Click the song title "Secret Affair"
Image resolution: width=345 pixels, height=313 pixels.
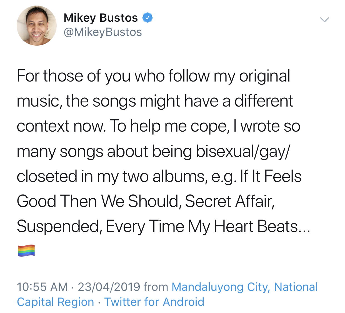click(x=229, y=201)
